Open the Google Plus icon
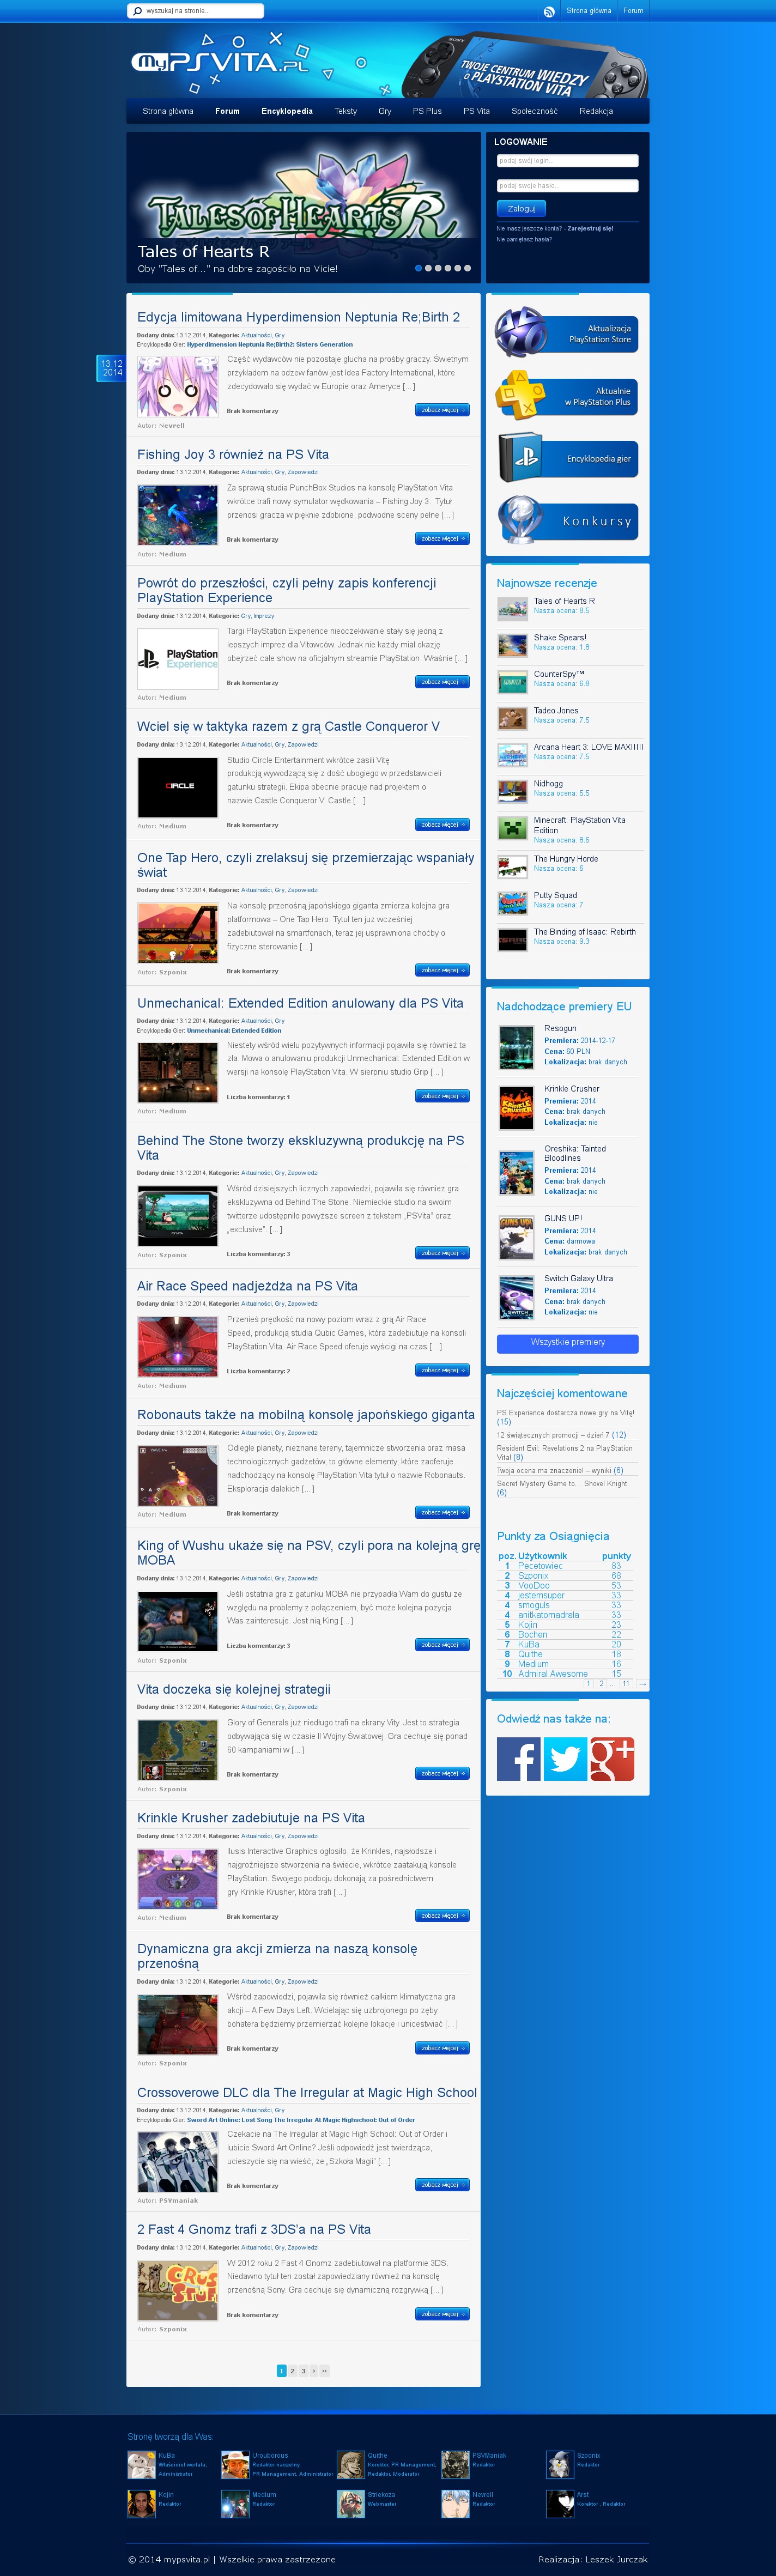This screenshot has height=2576, width=776. 612,1758
